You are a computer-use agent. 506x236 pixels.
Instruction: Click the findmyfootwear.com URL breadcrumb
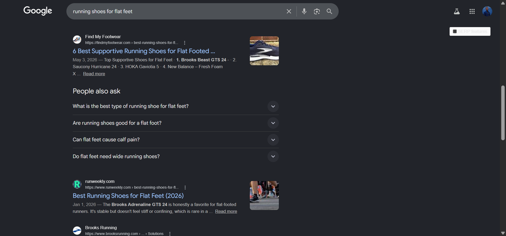tap(132, 43)
